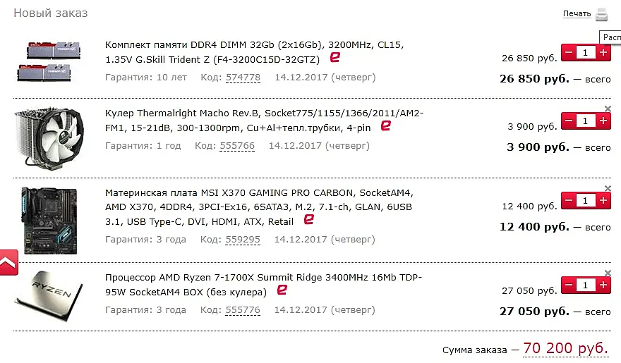This screenshot has height=363, width=621.
Task: Increase quantity of AMD Ryzen 7-1700X processor
Action: click(603, 285)
